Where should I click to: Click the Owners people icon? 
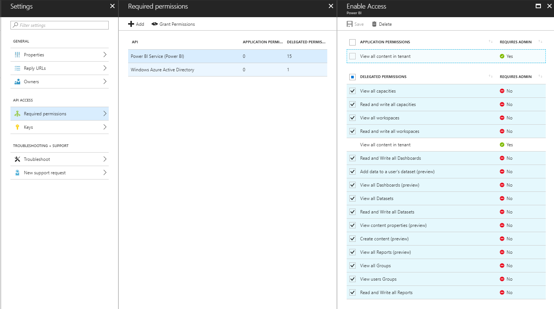(x=17, y=82)
